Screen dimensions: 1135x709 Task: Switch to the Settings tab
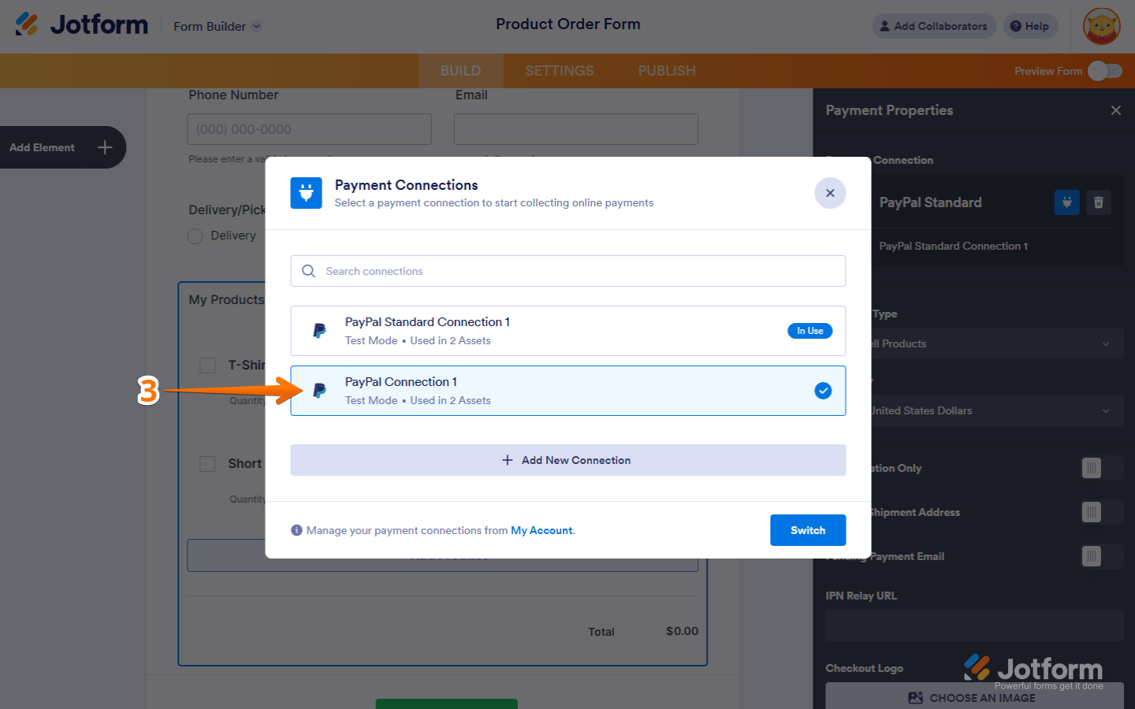point(560,71)
